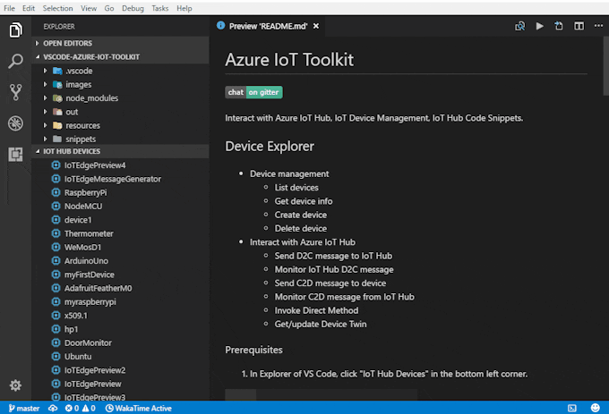This screenshot has height=414, width=609.
Task: Click the Open Preview to the Side icon
Action: coord(519,26)
